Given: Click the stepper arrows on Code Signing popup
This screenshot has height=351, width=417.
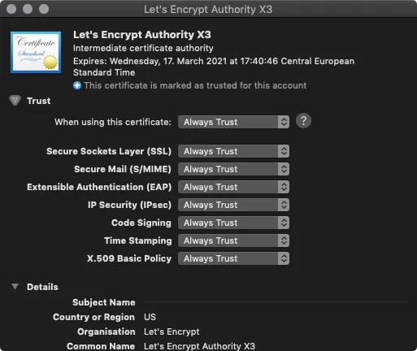Looking at the screenshot, I should 284,223.
